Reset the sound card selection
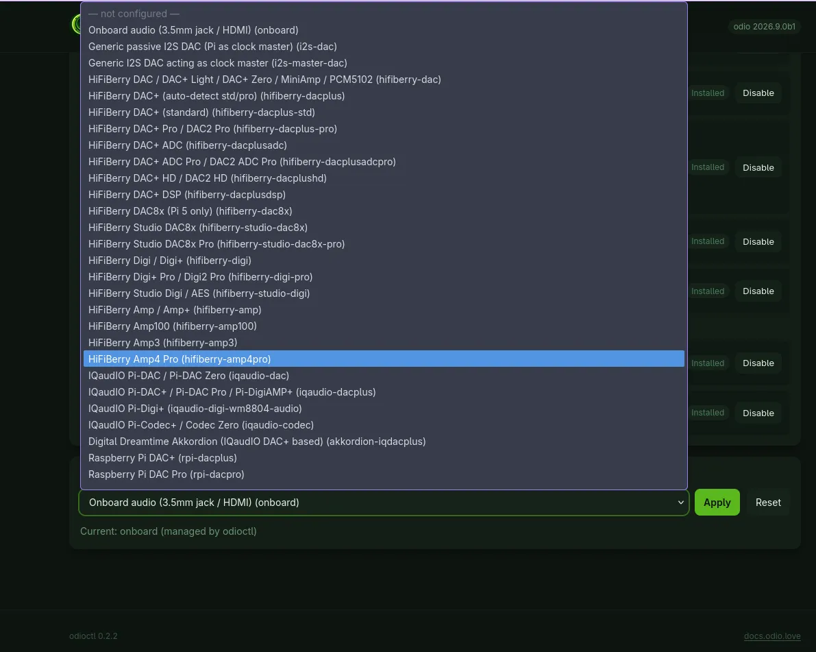Screen dimensions: 816x652 coord(768,503)
